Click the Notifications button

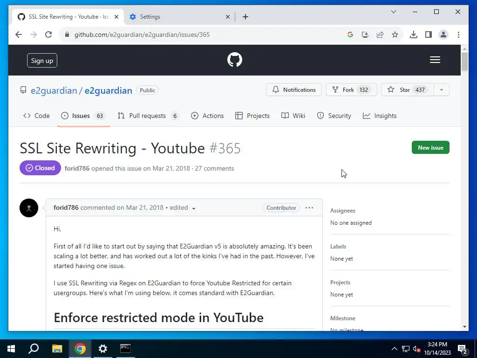tap(294, 90)
